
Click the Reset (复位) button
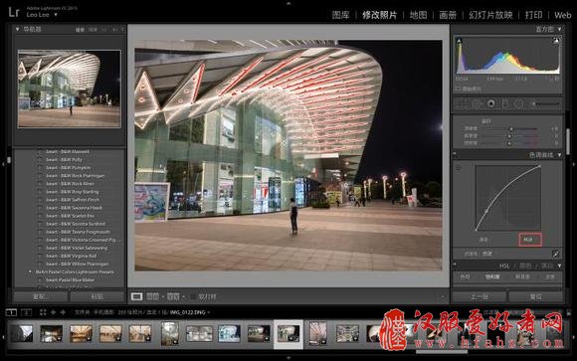(x=536, y=297)
